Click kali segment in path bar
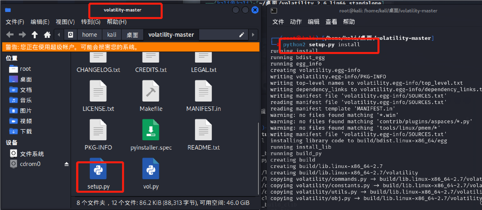The width and height of the screenshot is (482, 210). (112, 34)
